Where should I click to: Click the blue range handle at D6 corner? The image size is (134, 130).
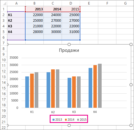(80, 40)
